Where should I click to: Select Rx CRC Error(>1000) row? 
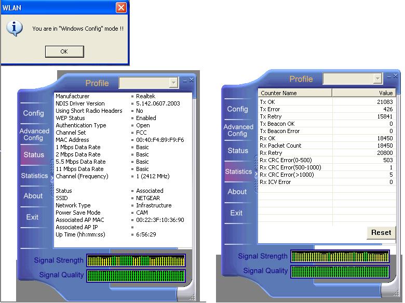coord(327,175)
